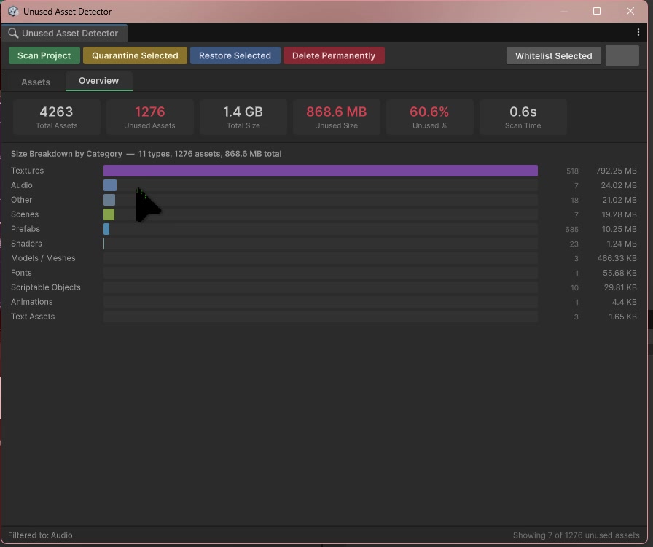The width and height of the screenshot is (653, 547).
Task: Click the Textures category label
Action: point(27,171)
